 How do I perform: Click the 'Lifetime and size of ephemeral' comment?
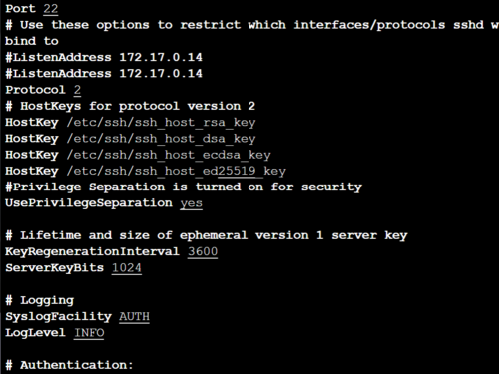(207, 235)
